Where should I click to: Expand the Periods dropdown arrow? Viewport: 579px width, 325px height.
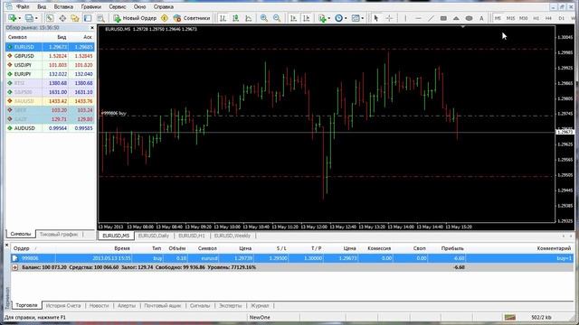[346, 18]
